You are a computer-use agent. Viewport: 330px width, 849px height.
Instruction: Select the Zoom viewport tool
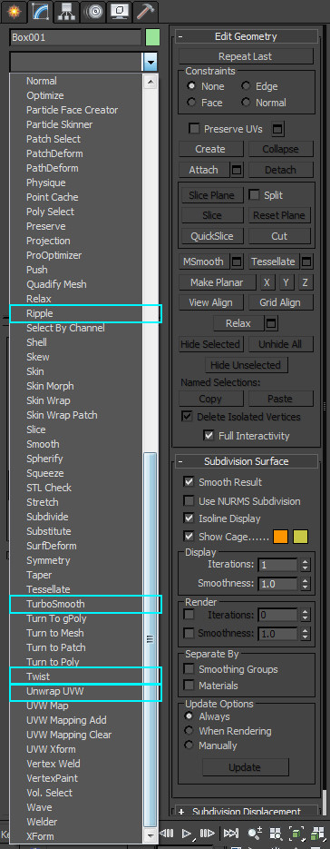coord(255,834)
